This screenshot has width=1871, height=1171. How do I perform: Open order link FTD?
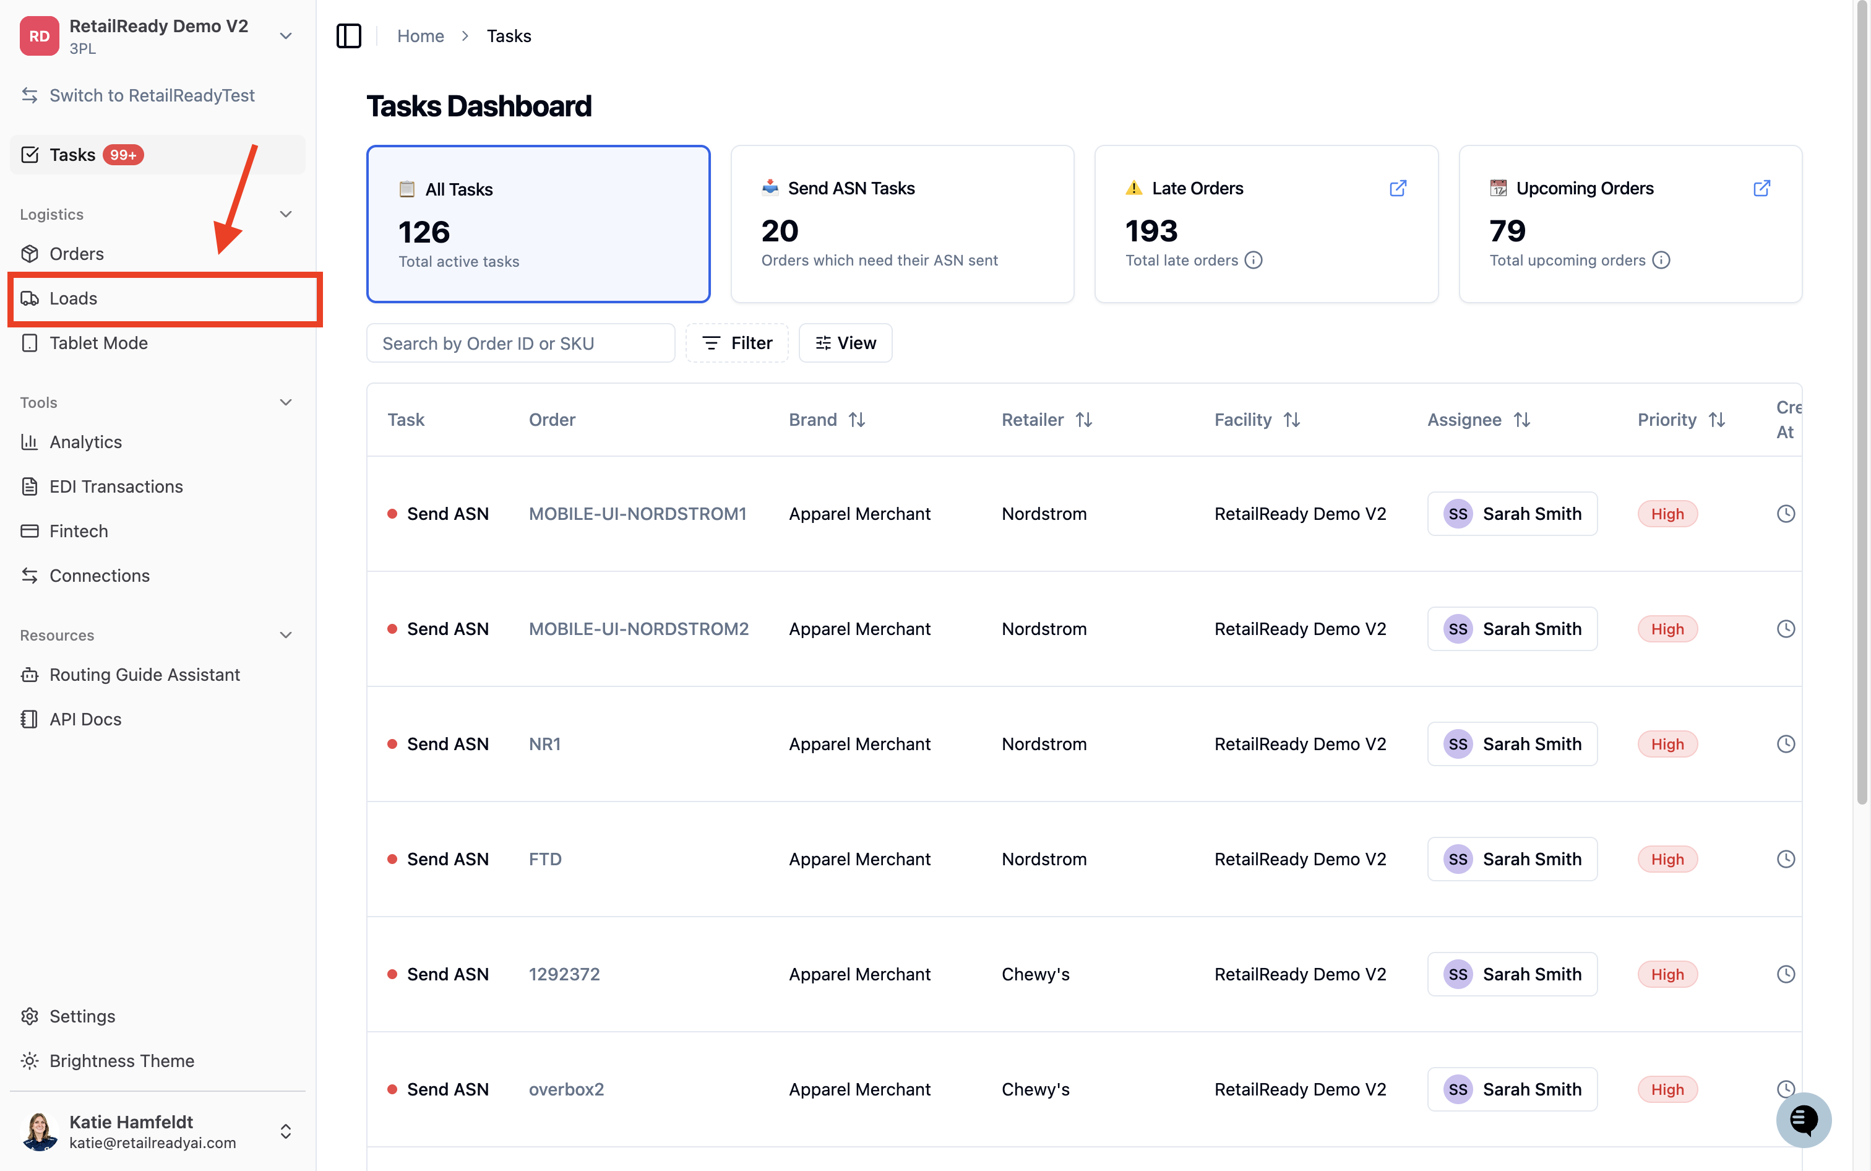coord(545,859)
